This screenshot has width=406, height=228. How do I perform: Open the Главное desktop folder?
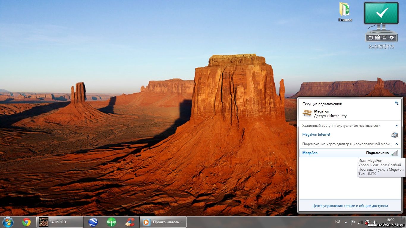pyautogui.click(x=345, y=12)
